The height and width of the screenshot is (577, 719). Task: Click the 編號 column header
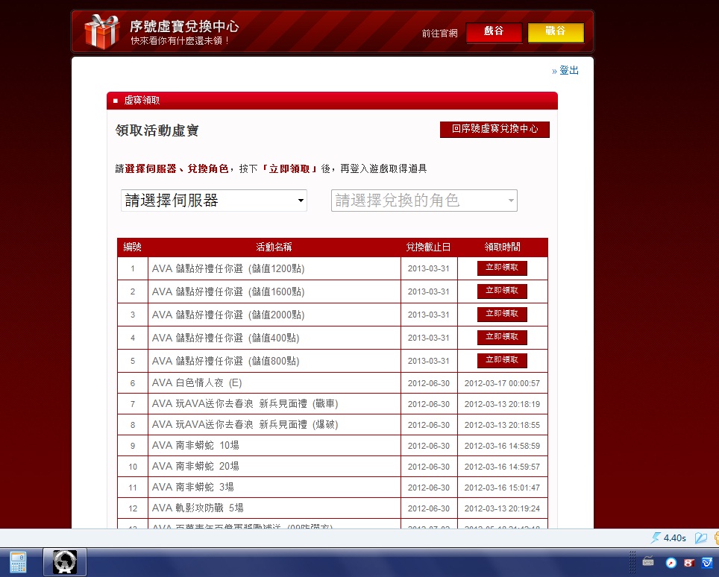tap(133, 247)
